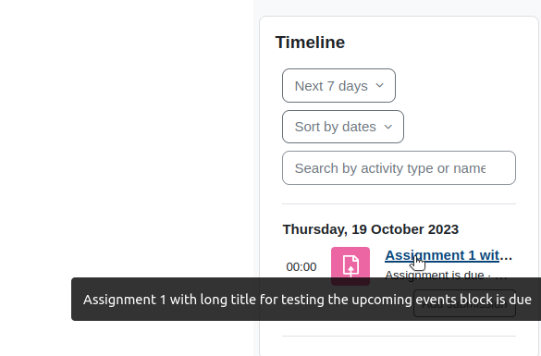The width and height of the screenshot is (541, 356).
Task: Click the chevron arrow beside Next 7 days
Action: [379, 85]
